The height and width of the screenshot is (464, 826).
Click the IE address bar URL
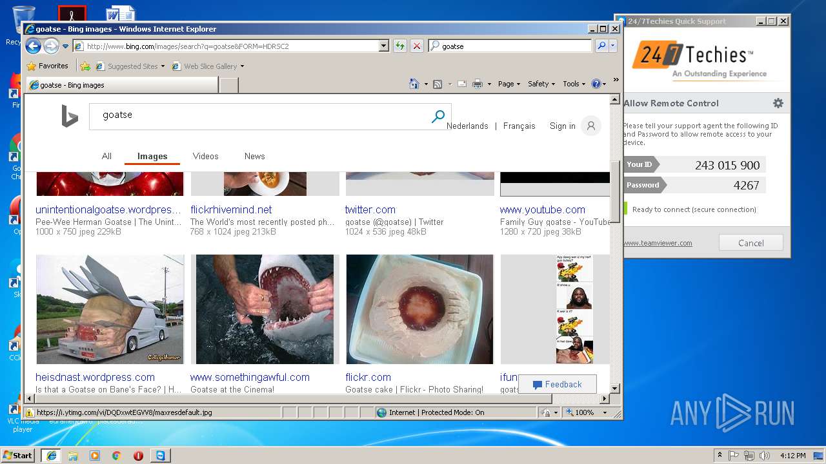[x=226, y=46]
